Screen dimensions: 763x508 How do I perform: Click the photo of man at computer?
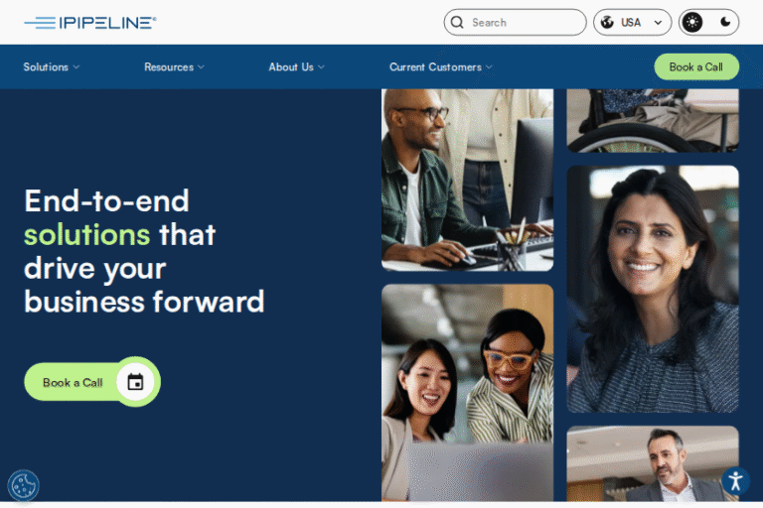click(x=467, y=180)
